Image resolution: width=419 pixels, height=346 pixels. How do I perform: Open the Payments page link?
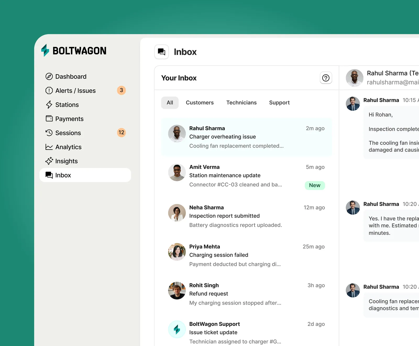coord(85,119)
